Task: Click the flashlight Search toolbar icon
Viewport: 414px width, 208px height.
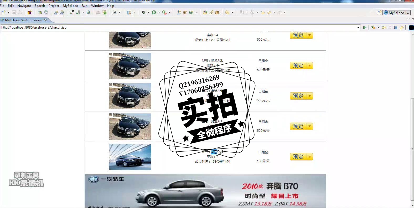Action: [211, 12]
